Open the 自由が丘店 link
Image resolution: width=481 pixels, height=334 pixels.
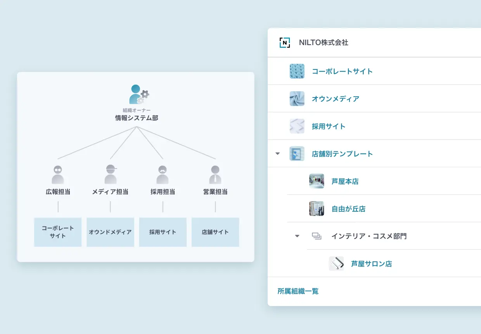pyautogui.click(x=348, y=209)
